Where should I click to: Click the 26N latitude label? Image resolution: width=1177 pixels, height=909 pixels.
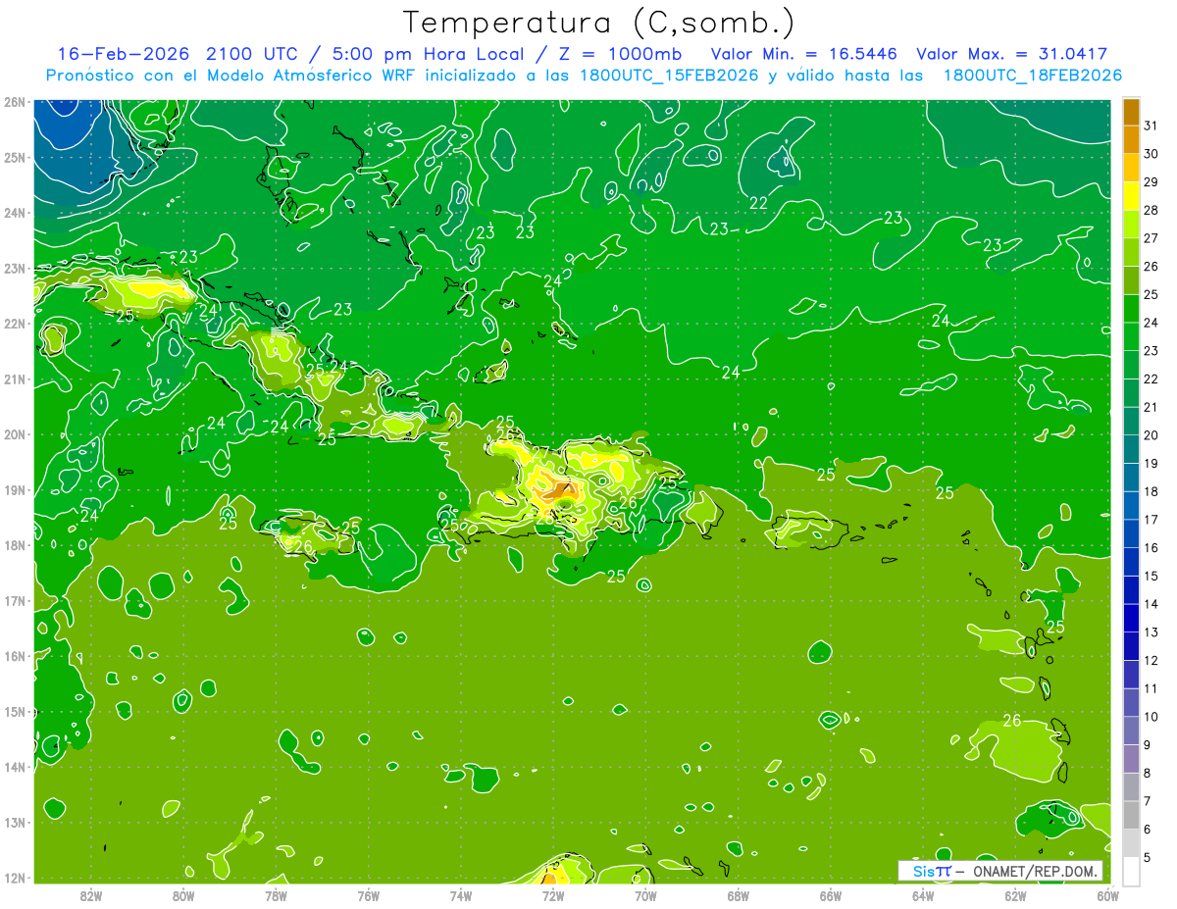[14, 101]
